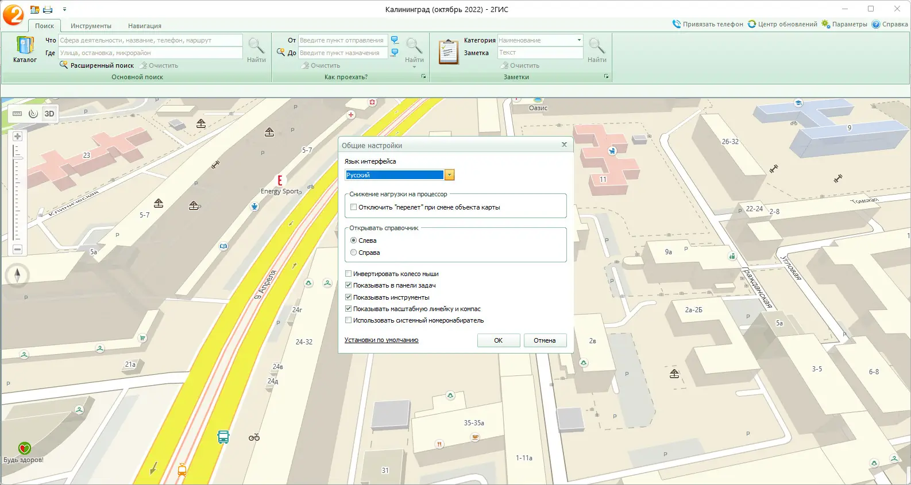Click the graduation cap icon on blue building

click(798, 103)
